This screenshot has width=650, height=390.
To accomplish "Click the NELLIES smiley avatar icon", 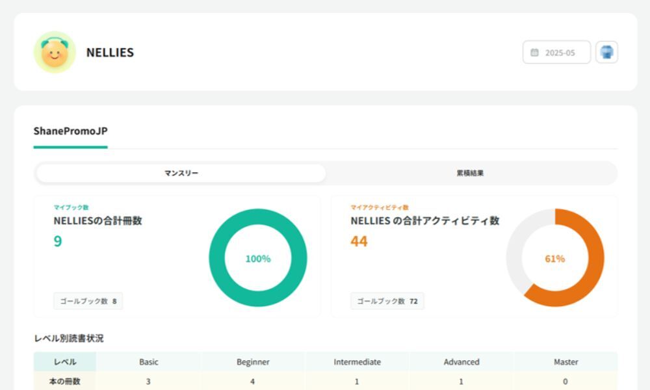I will coord(55,53).
